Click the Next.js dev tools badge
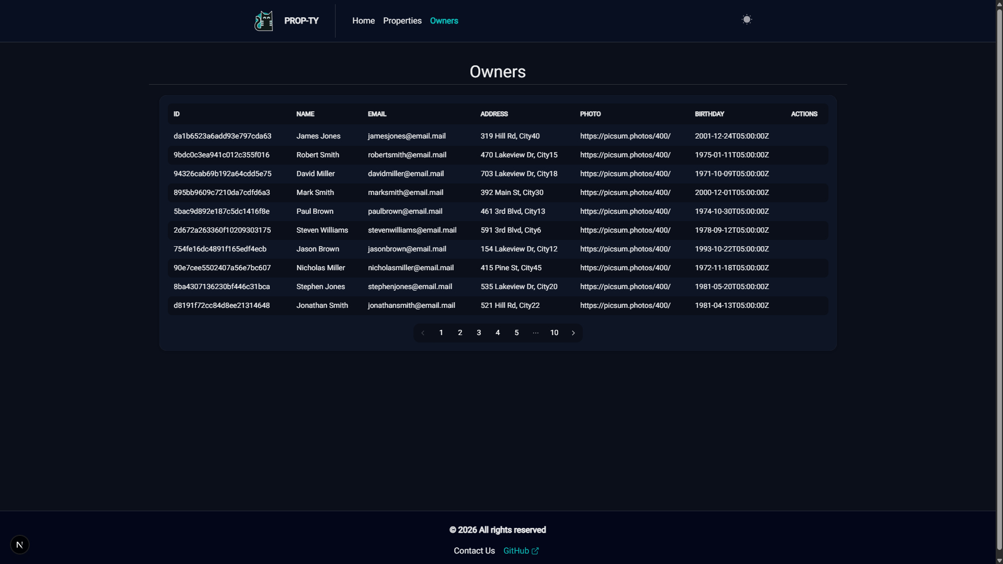The image size is (1003, 564). (x=20, y=545)
